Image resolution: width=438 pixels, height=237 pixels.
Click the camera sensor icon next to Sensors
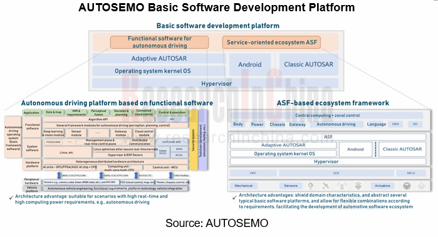(x=310, y=186)
